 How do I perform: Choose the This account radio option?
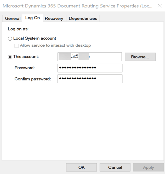click(10, 57)
